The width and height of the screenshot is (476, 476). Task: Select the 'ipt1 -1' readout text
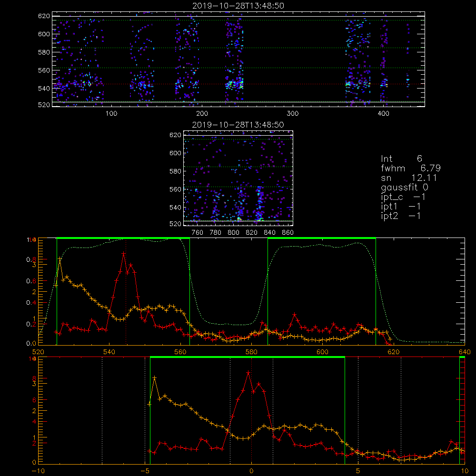pyautogui.click(x=401, y=207)
